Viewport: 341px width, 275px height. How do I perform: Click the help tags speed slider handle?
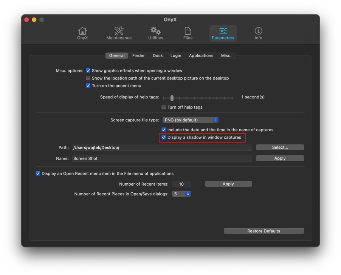tap(172, 98)
